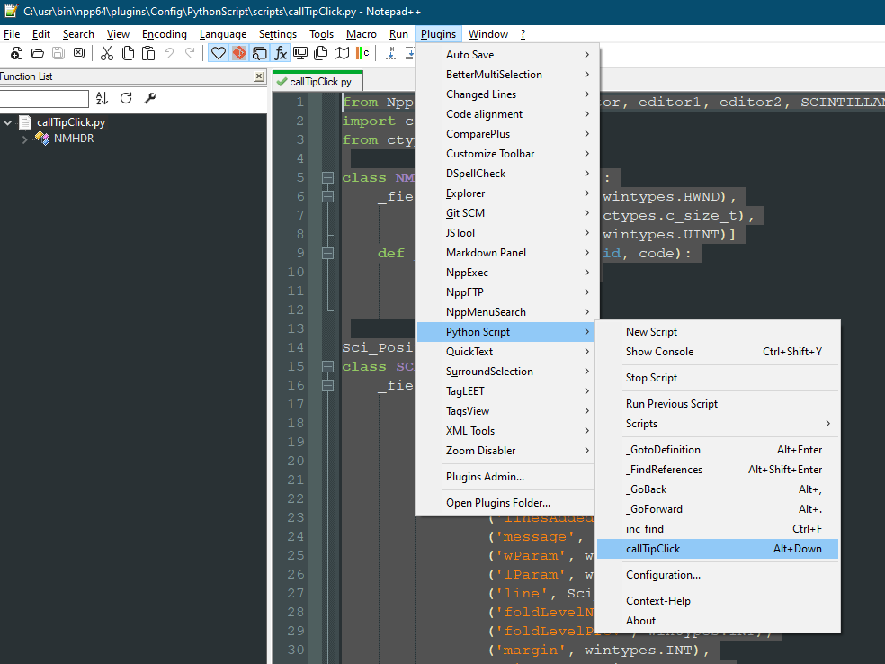Open the XML Tools submenu
The width and height of the screenshot is (885, 664).
506,431
